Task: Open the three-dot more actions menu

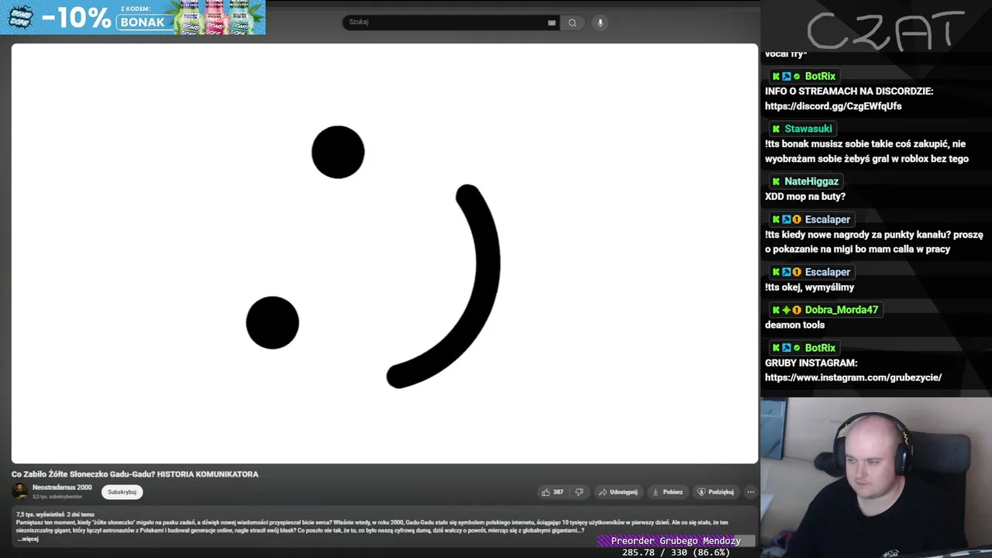Action: [x=750, y=492]
